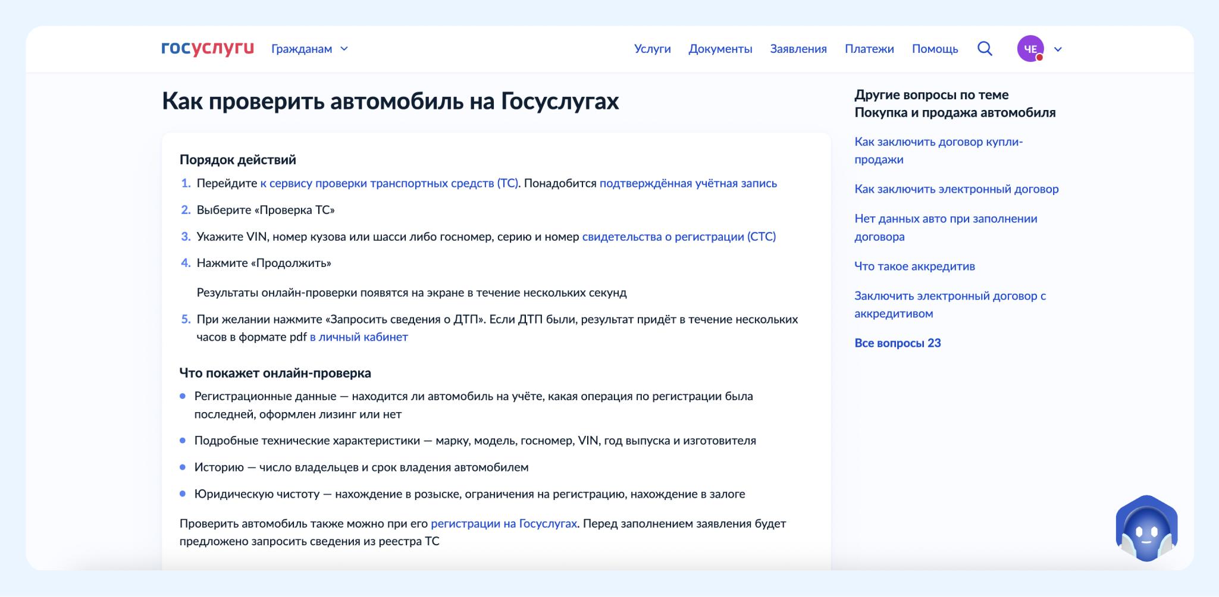Expand the Гражданам dropdown
The image size is (1219, 597).
309,49
